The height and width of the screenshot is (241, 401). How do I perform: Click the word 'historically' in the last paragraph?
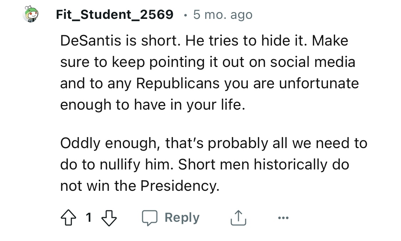point(290,164)
